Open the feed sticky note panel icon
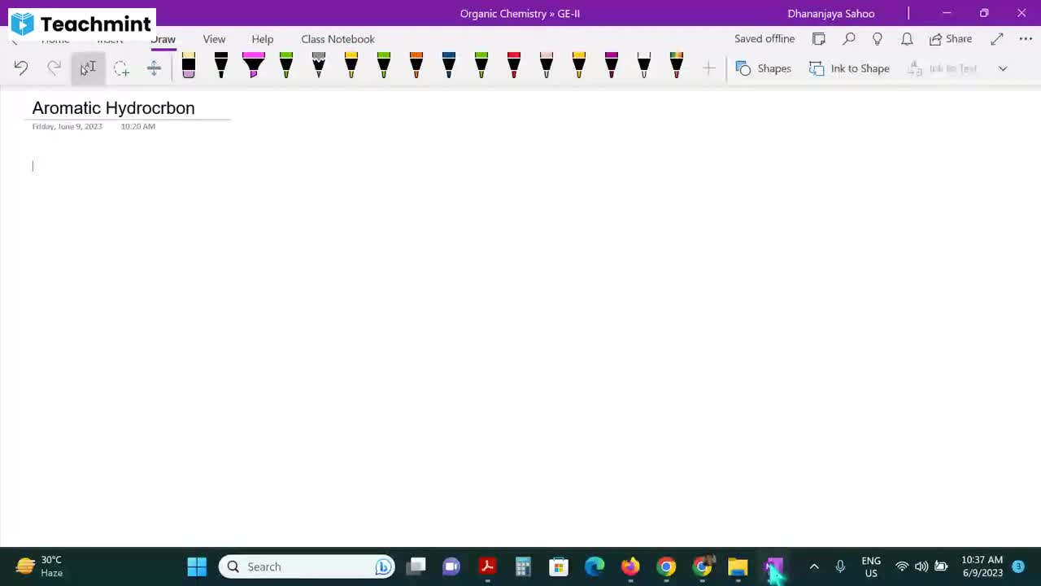 click(819, 39)
